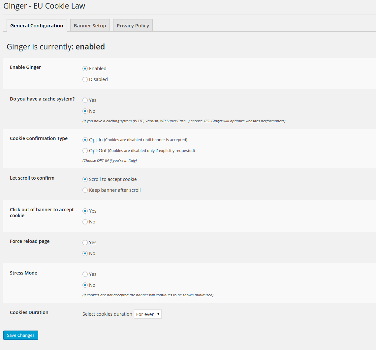Click the Save Changes button
376x350 pixels.
tap(21, 335)
